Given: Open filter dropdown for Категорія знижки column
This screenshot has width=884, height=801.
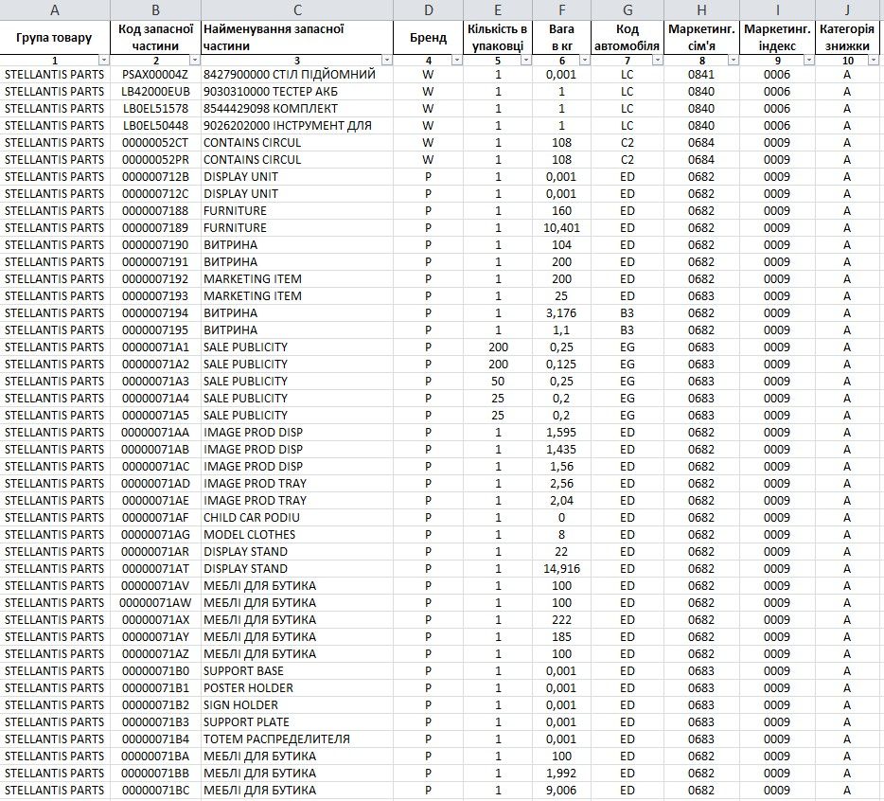Looking at the screenshot, I should [875, 61].
